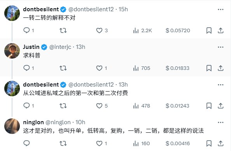Screen dimensions: 231x151
Task: View analytics showing 705 views
Action: 142,68
